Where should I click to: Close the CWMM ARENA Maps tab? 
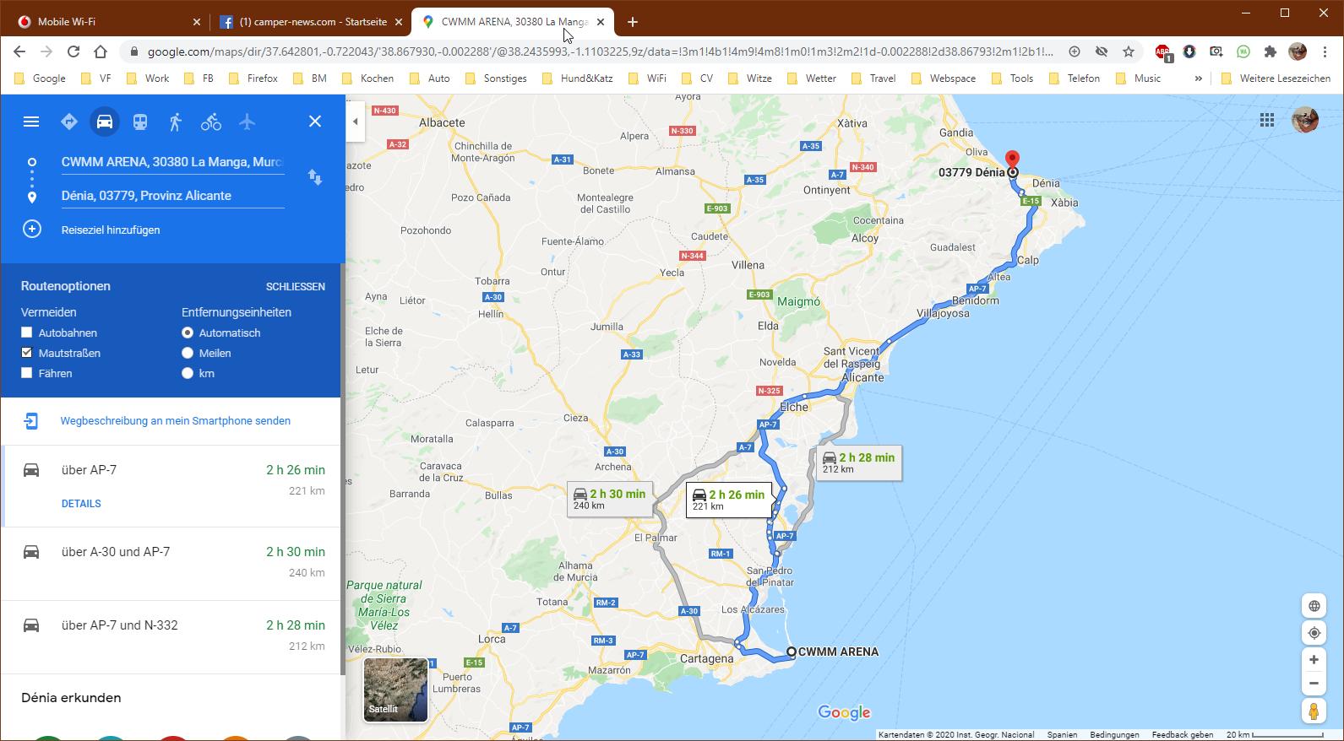(601, 22)
